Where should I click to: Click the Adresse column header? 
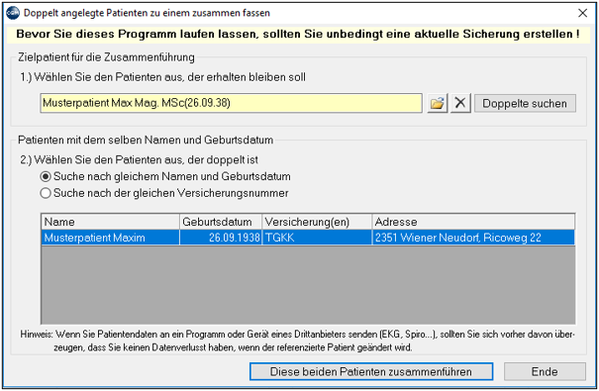473,222
